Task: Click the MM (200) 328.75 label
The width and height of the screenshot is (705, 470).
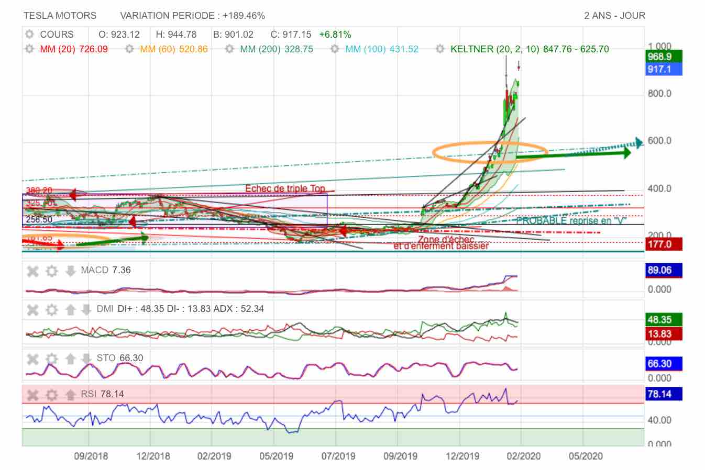Action: 277,49
